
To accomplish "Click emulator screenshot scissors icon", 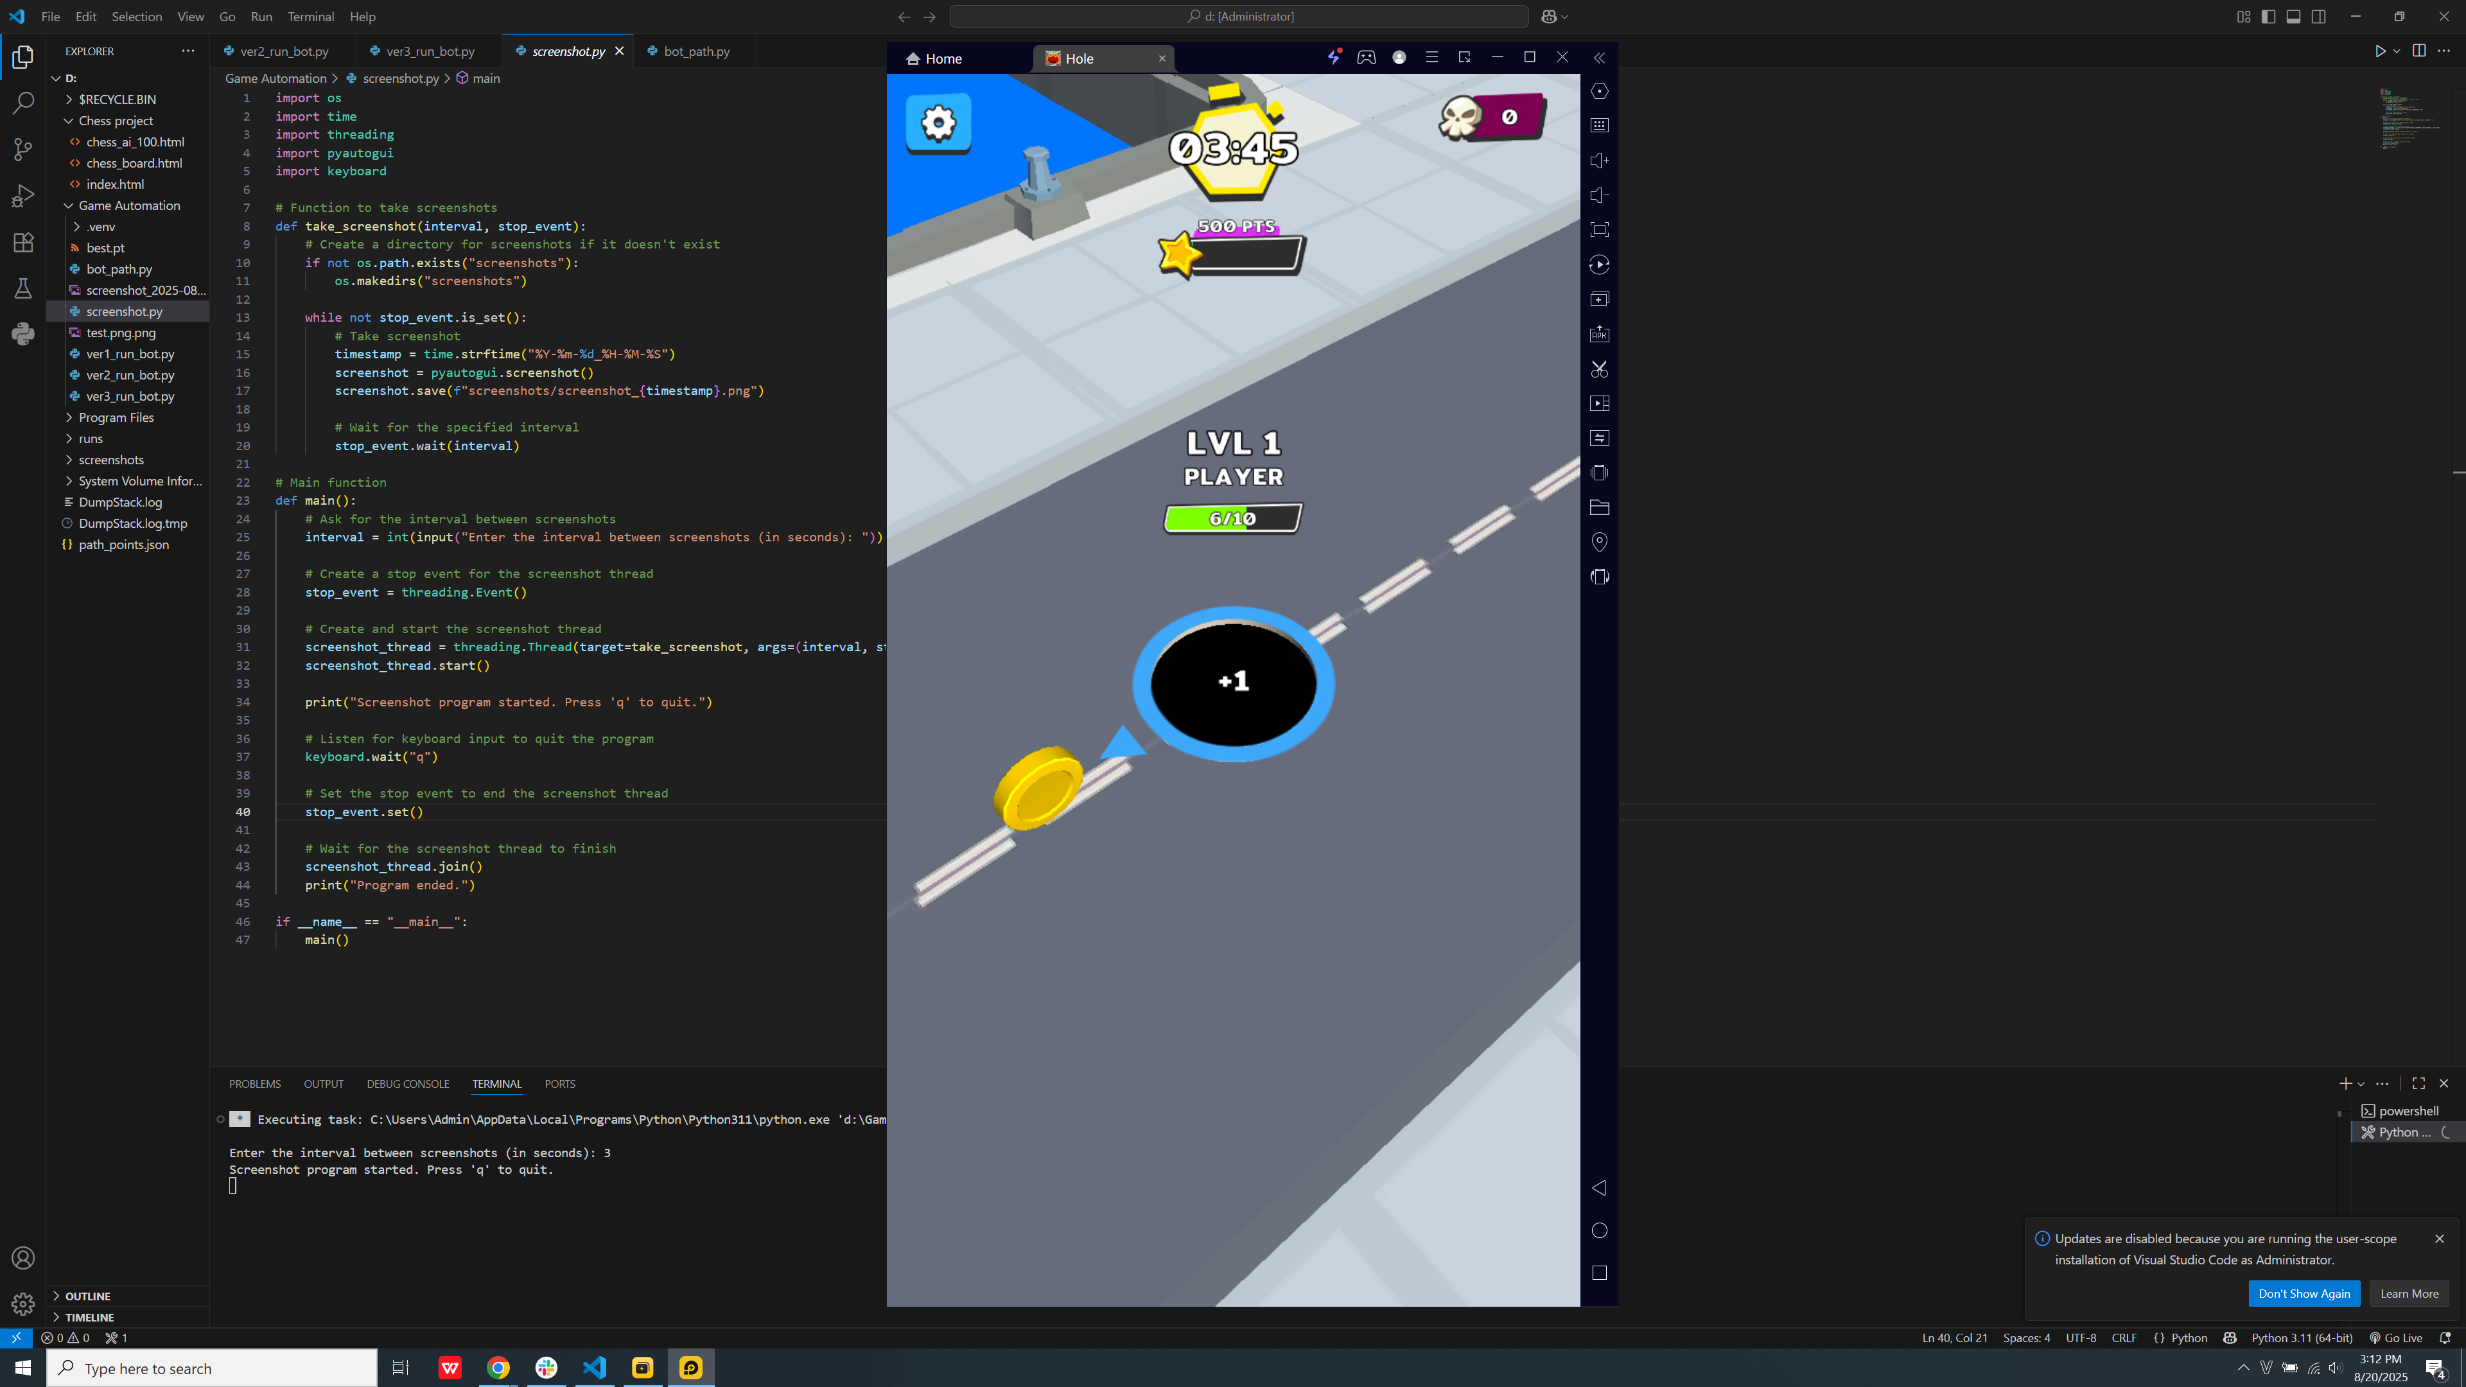I will pos(1598,369).
